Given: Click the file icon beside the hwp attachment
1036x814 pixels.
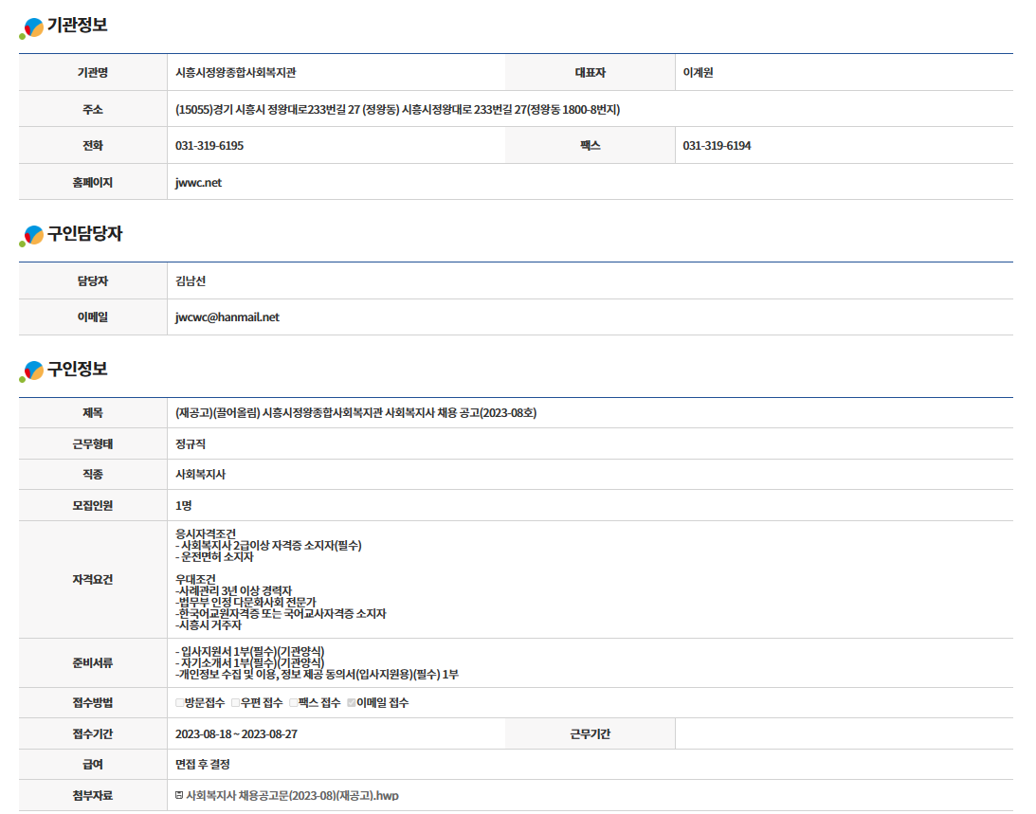Looking at the screenshot, I should [179, 795].
